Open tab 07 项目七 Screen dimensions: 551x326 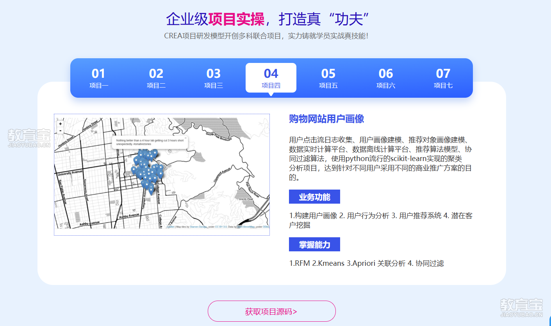(443, 78)
